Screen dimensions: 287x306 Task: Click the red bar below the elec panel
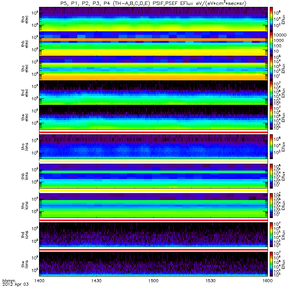[x=153, y=132]
